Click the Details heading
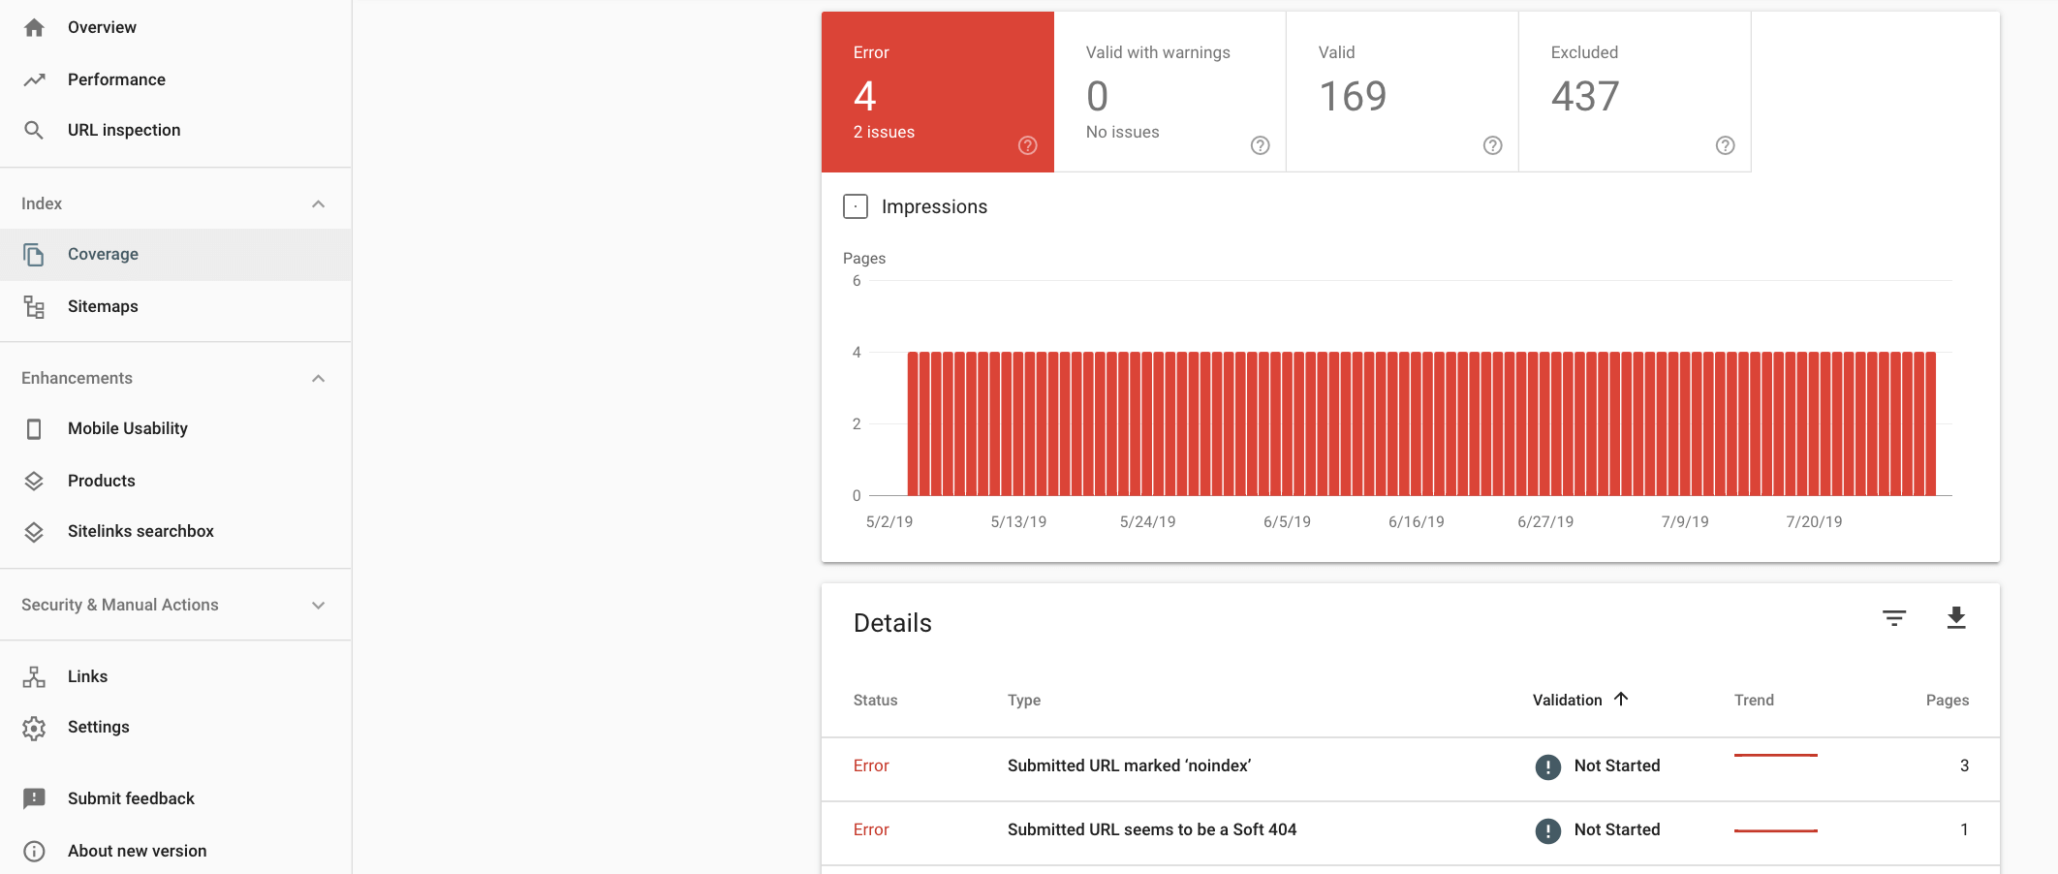This screenshot has width=2058, height=874. pos(892,623)
